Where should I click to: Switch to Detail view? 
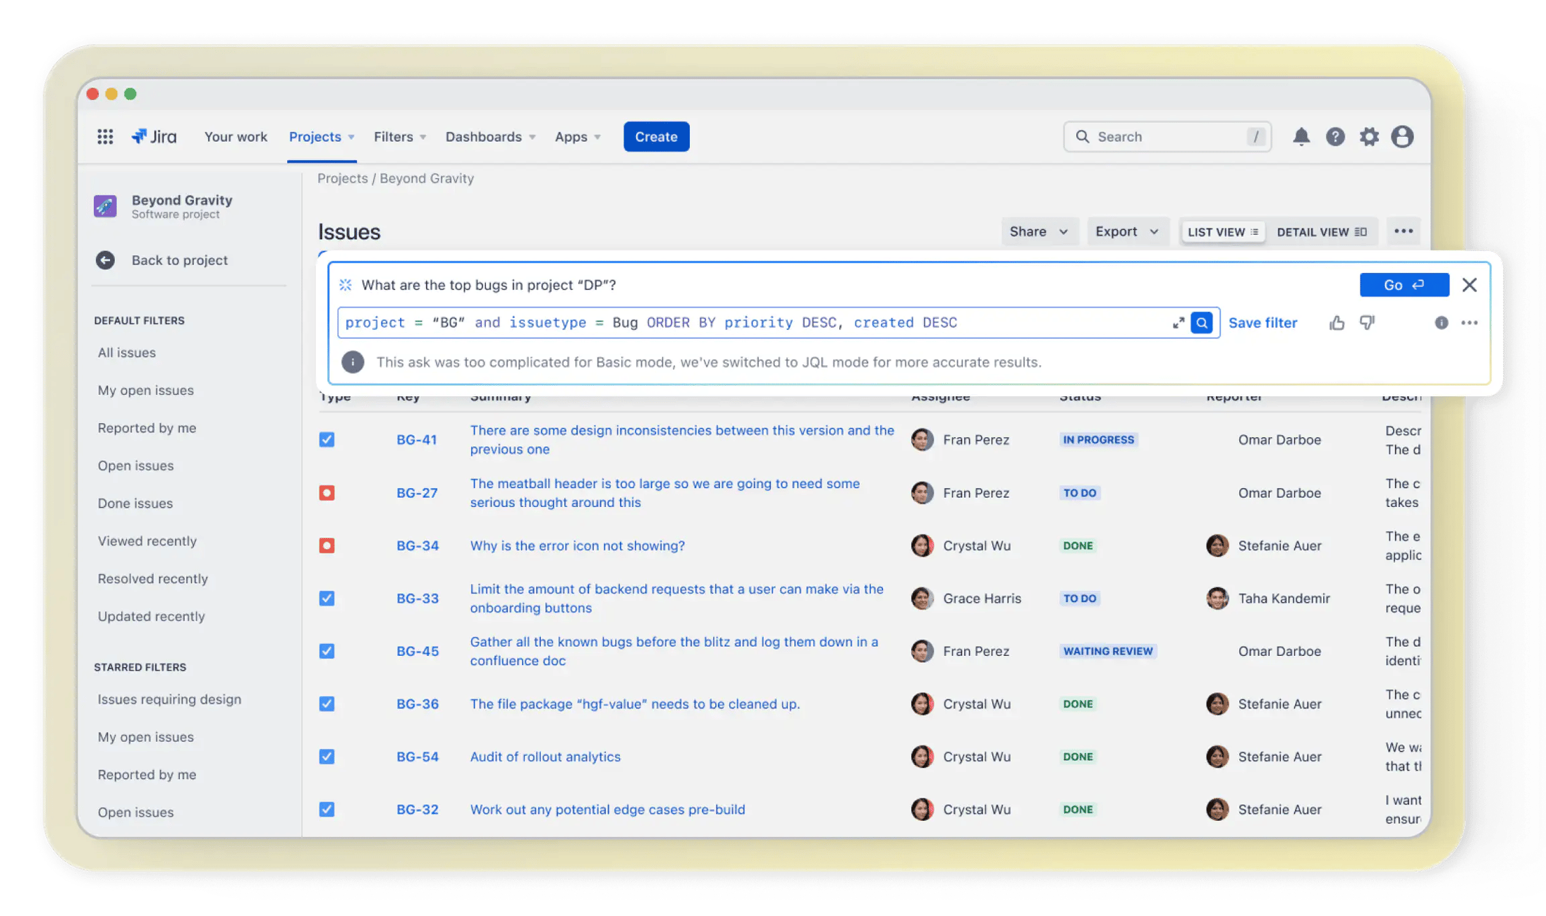(1322, 232)
